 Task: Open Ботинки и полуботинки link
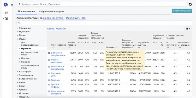[58, 54]
